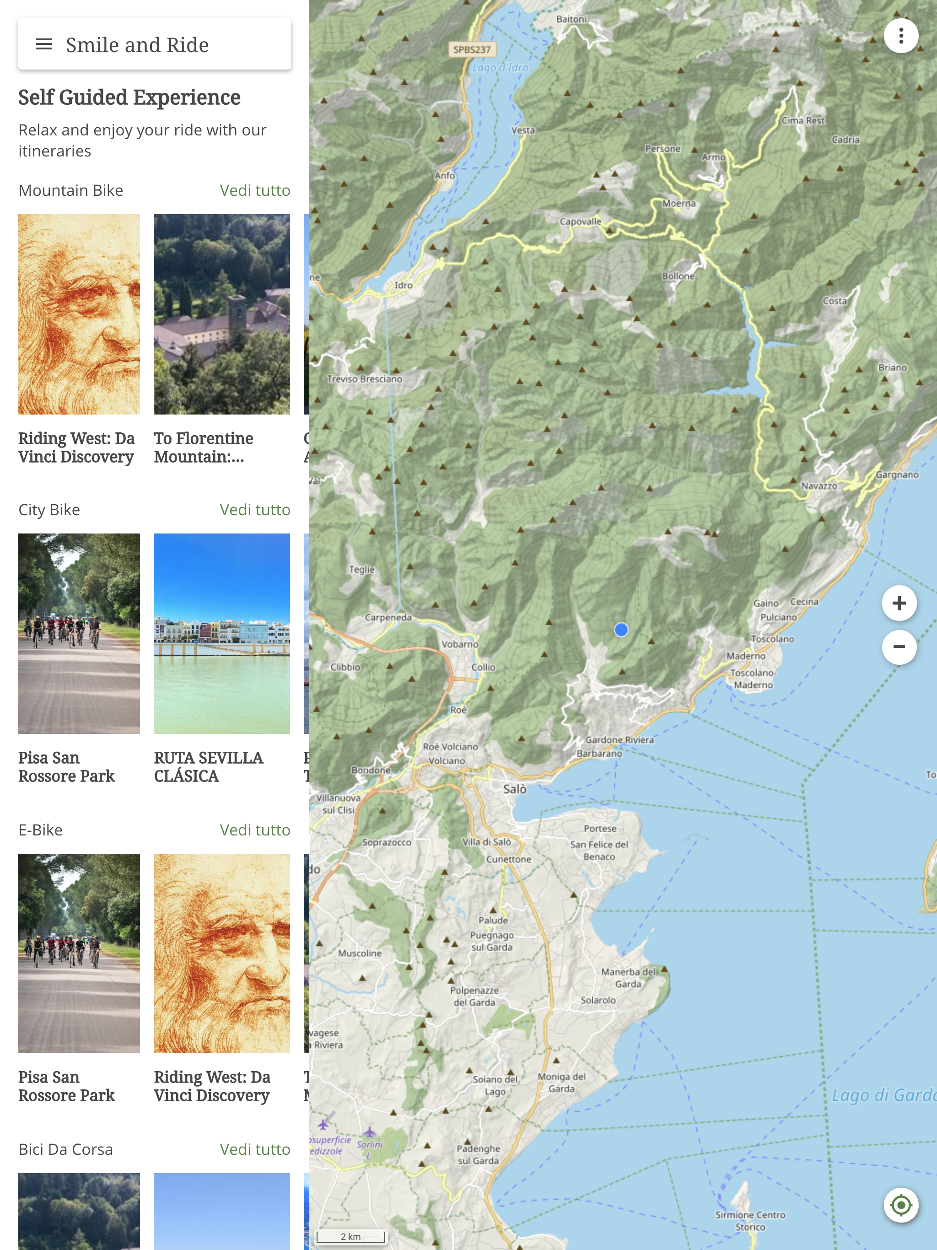Click the 'Roè Volciano' map label
The width and height of the screenshot is (937, 1250).
(450, 747)
